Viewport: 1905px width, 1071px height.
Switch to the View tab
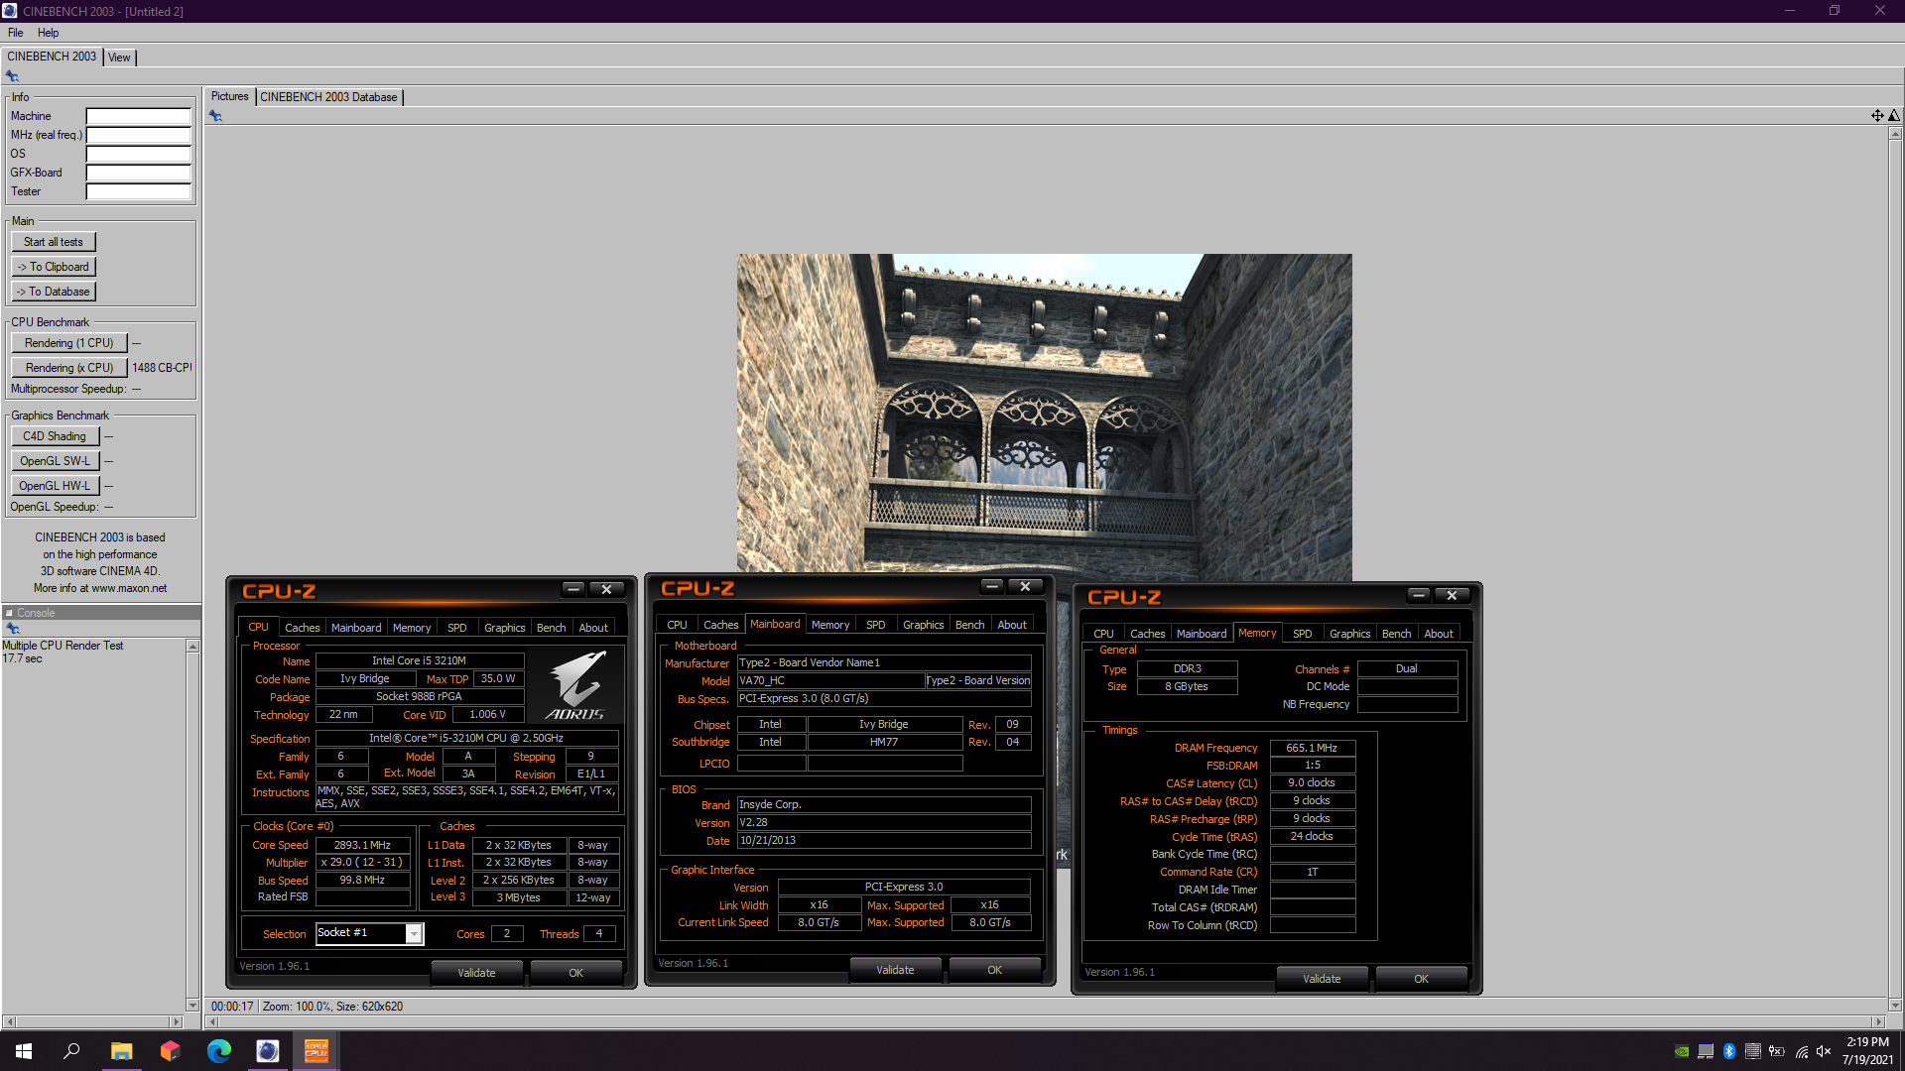119,58
